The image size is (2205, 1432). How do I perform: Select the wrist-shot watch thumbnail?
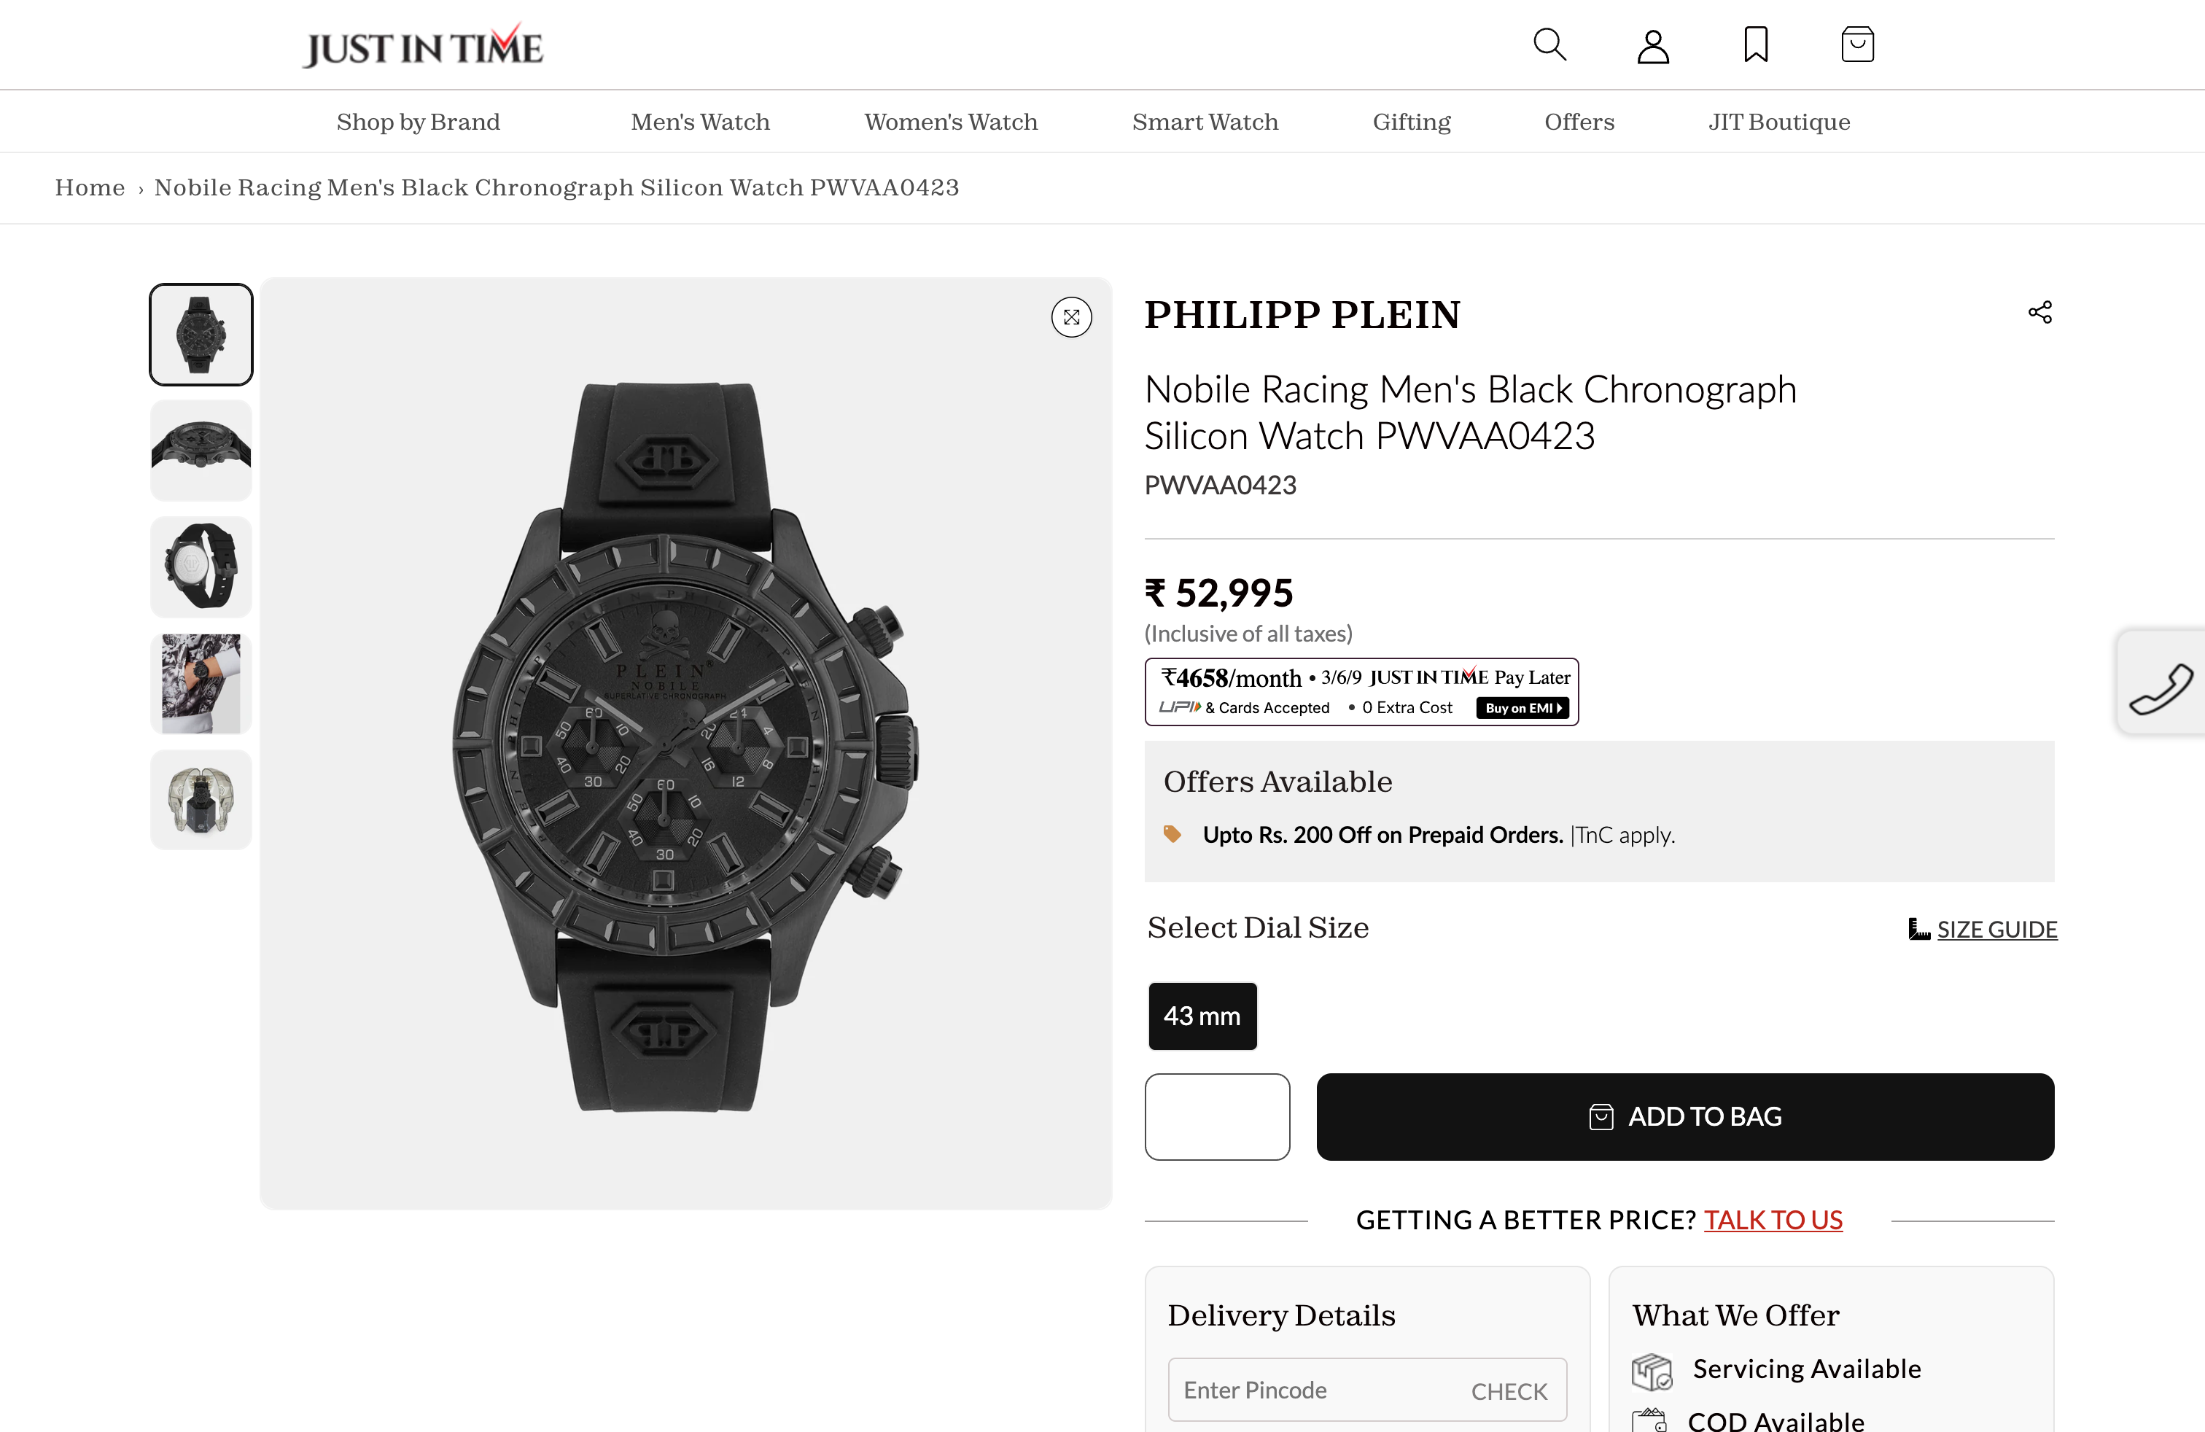(200, 682)
